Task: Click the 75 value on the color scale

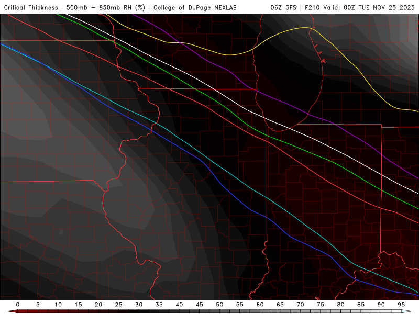Action: pyautogui.click(x=321, y=305)
